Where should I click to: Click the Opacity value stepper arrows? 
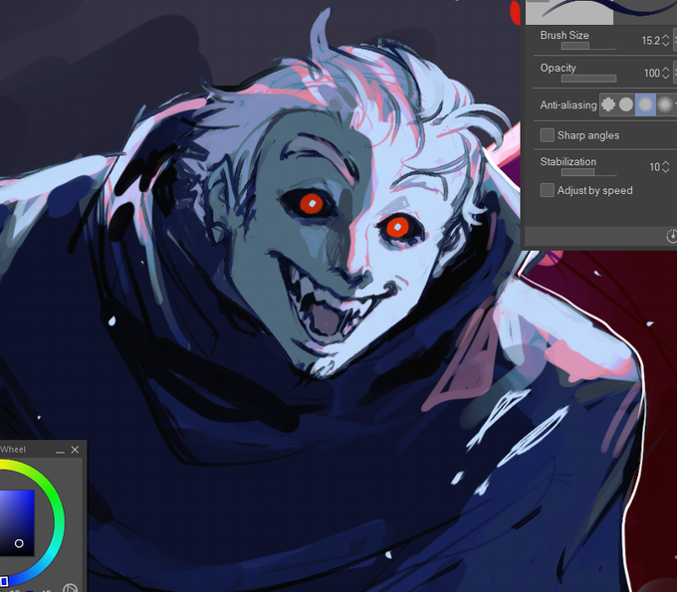(x=665, y=73)
